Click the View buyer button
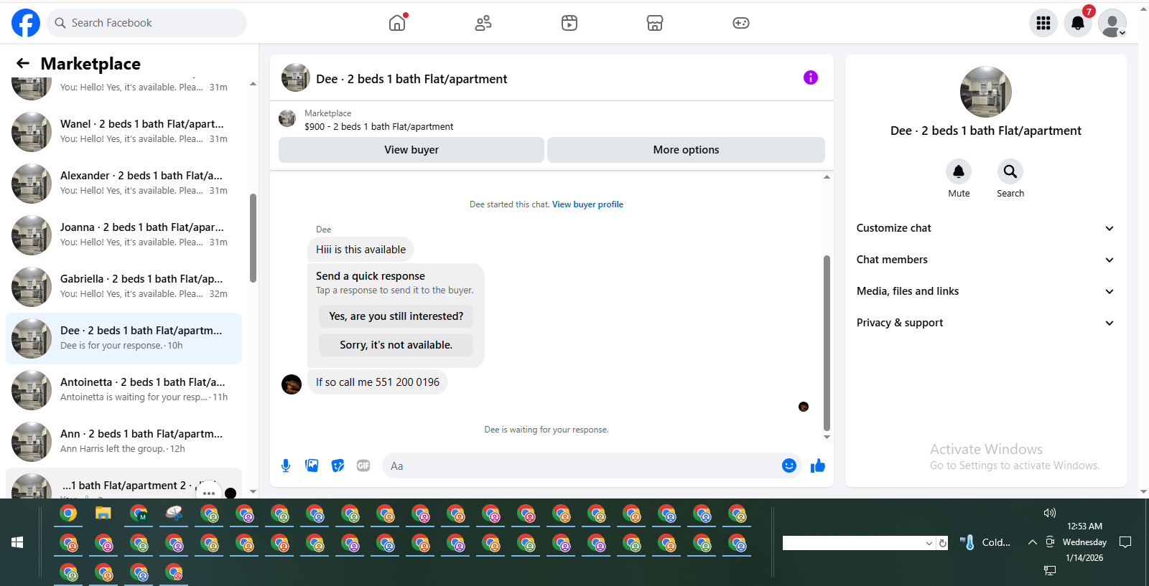Screen dimensions: 1149x586 tap(411, 150)
